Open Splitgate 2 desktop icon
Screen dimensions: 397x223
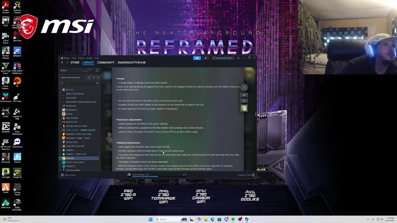tap(17, 52)
